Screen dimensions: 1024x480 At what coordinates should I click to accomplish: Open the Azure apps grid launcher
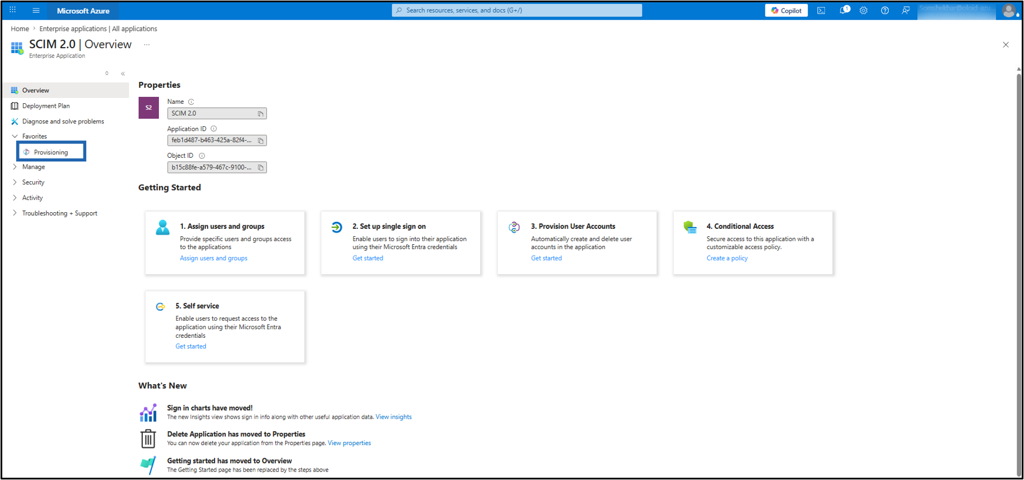tap(13, 10)
